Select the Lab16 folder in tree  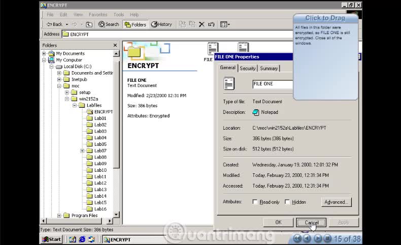[101, 209]
